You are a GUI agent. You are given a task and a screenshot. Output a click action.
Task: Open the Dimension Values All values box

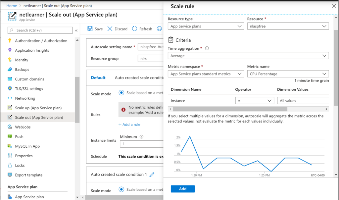pos(303,101)
